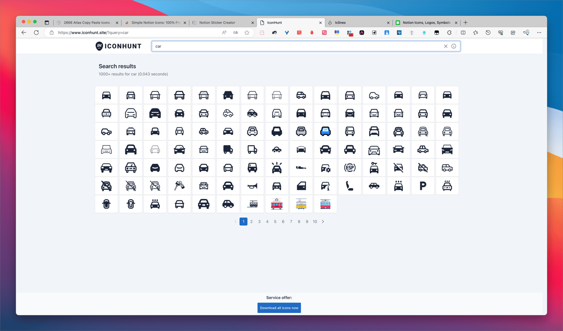Pick the parking P icon

(423, 186)
